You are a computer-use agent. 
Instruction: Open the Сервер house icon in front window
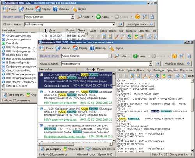(75, 48)
